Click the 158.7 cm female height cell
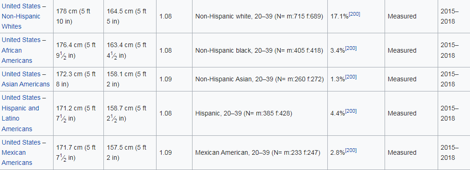470x170 pixels. click(x=130, y=113)
